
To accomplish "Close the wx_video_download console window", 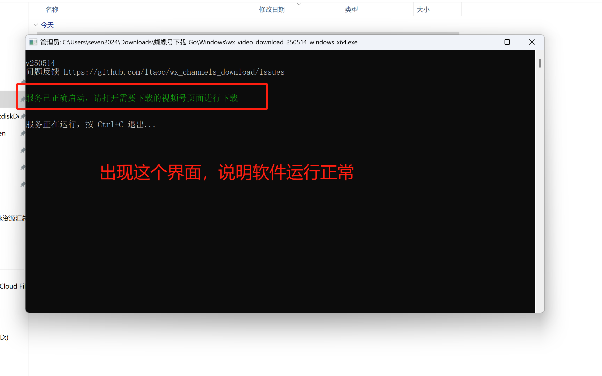I will point(532,42).
